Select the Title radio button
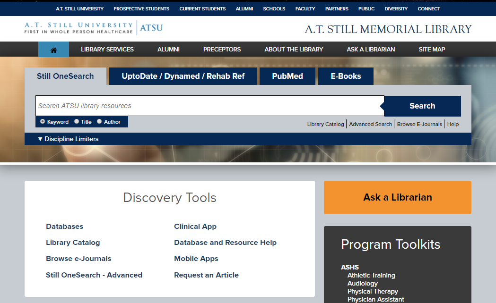 point(77,121)
